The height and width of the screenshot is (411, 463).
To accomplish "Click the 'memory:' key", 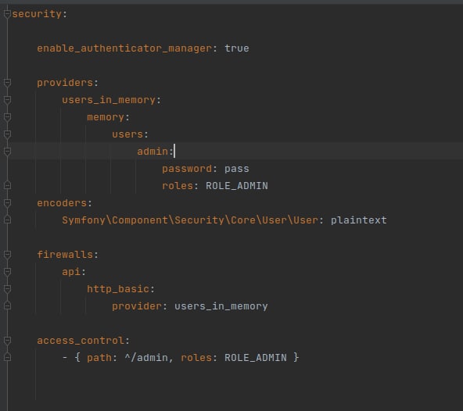I will (x=109, y=117).
